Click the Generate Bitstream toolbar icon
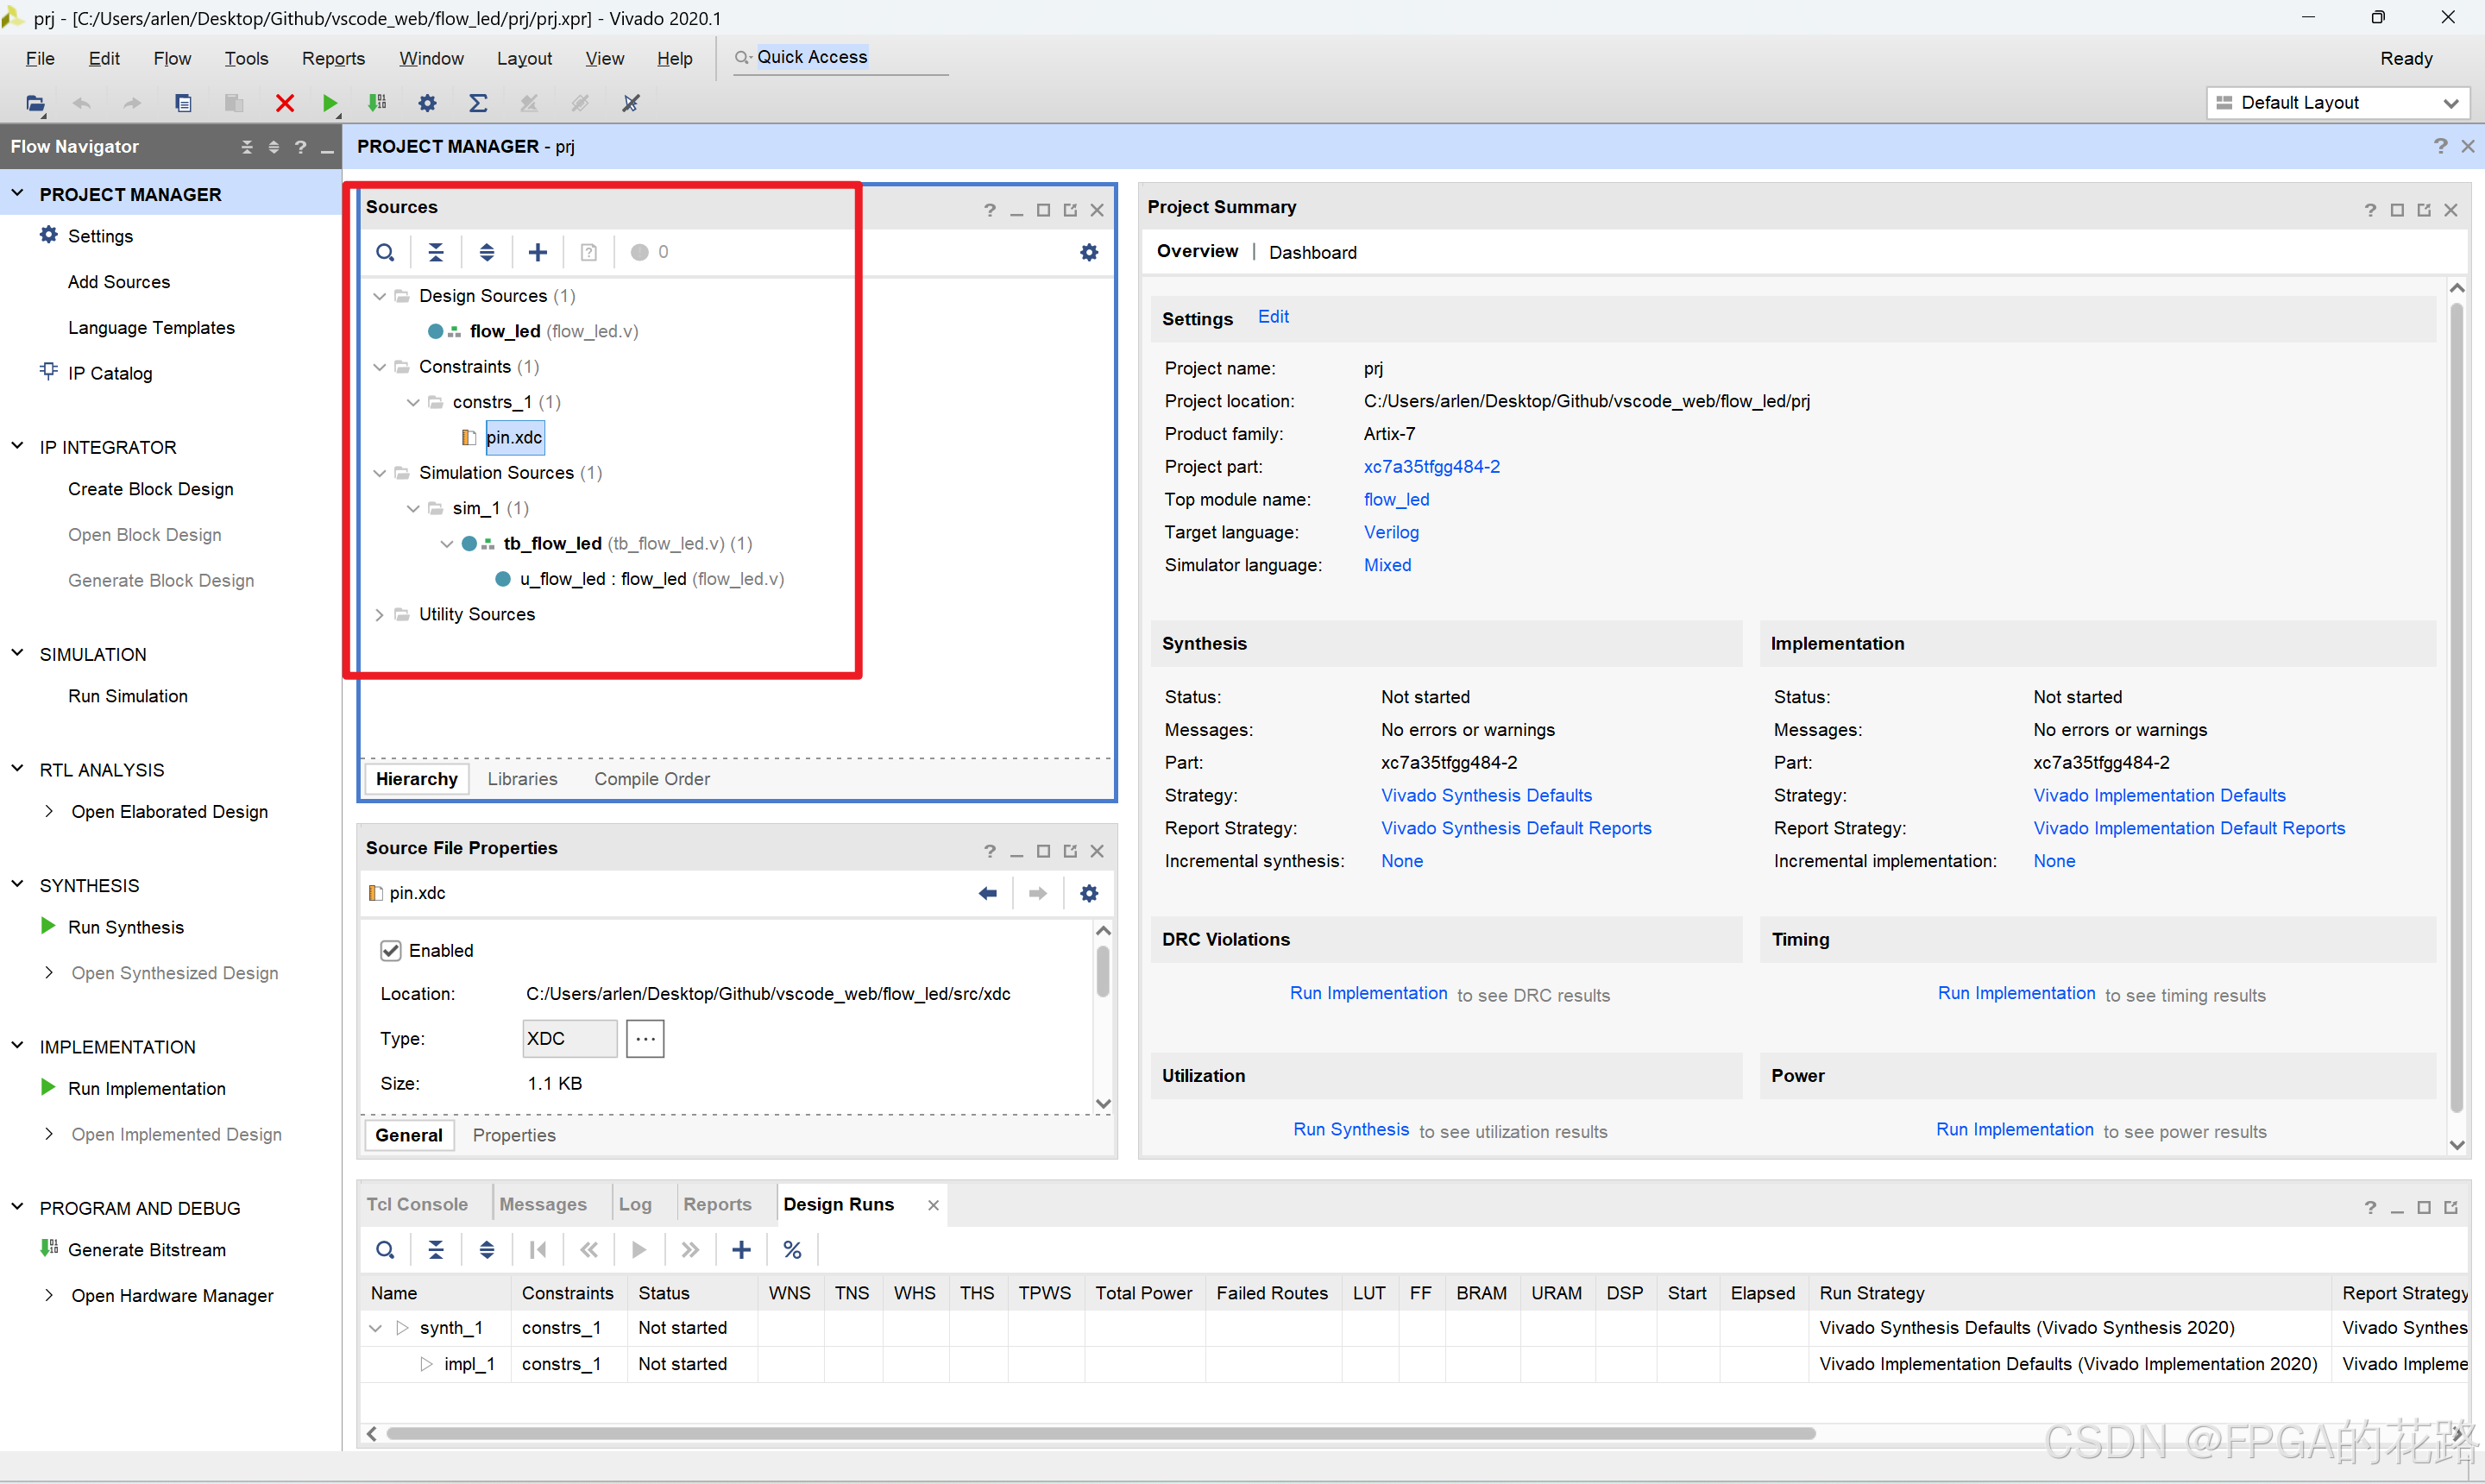Screen dimensions: 2485x1484 coord(377,103)
